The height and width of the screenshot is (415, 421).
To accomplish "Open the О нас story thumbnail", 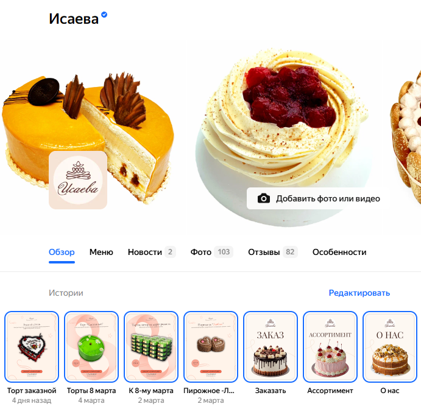I will click(390, 347).
